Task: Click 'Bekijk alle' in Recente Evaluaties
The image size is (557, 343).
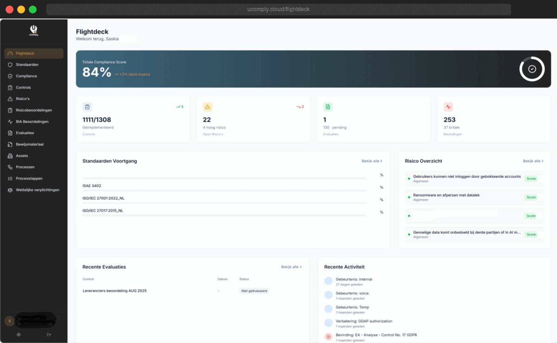Action: pyautogui.click(x=291, y=267)
